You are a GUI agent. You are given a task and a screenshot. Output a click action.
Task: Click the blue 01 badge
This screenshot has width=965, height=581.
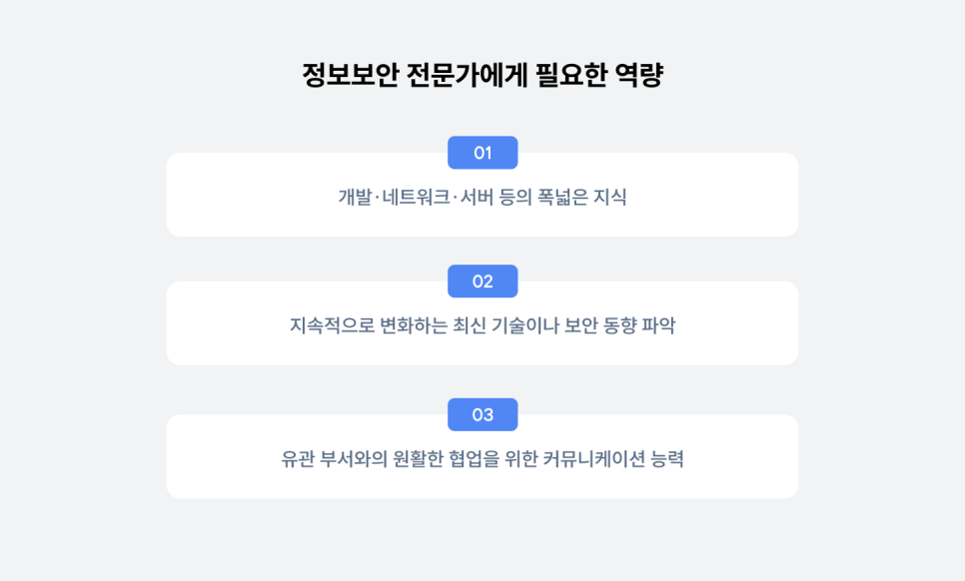[x=482, y=153]
